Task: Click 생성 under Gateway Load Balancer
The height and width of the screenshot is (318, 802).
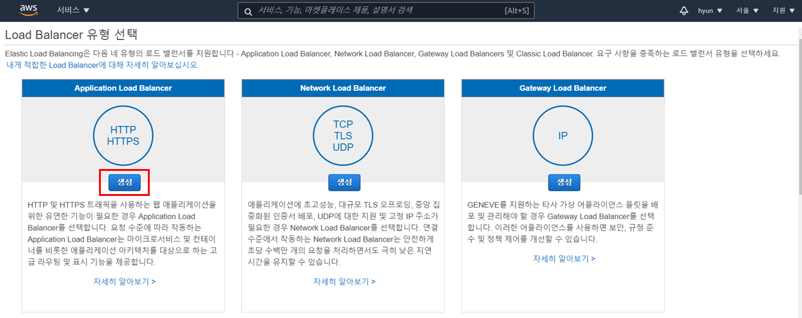Action: pos(565,182)
